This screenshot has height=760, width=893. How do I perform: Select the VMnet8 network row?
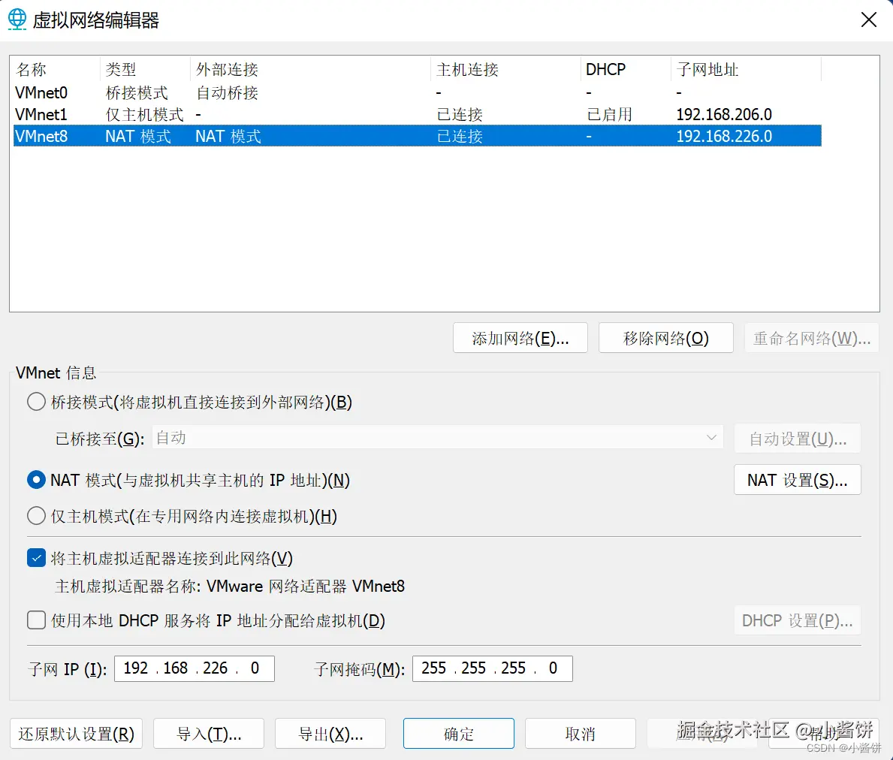click(417, 136)
